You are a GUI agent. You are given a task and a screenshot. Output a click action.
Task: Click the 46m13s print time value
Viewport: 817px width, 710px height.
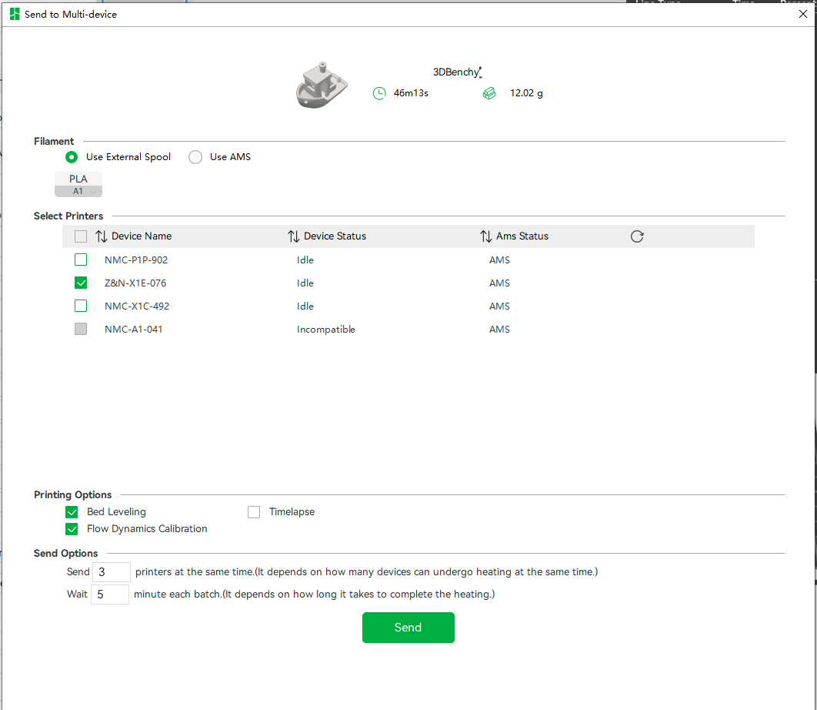pyautogui.click(x=411, y=93)
